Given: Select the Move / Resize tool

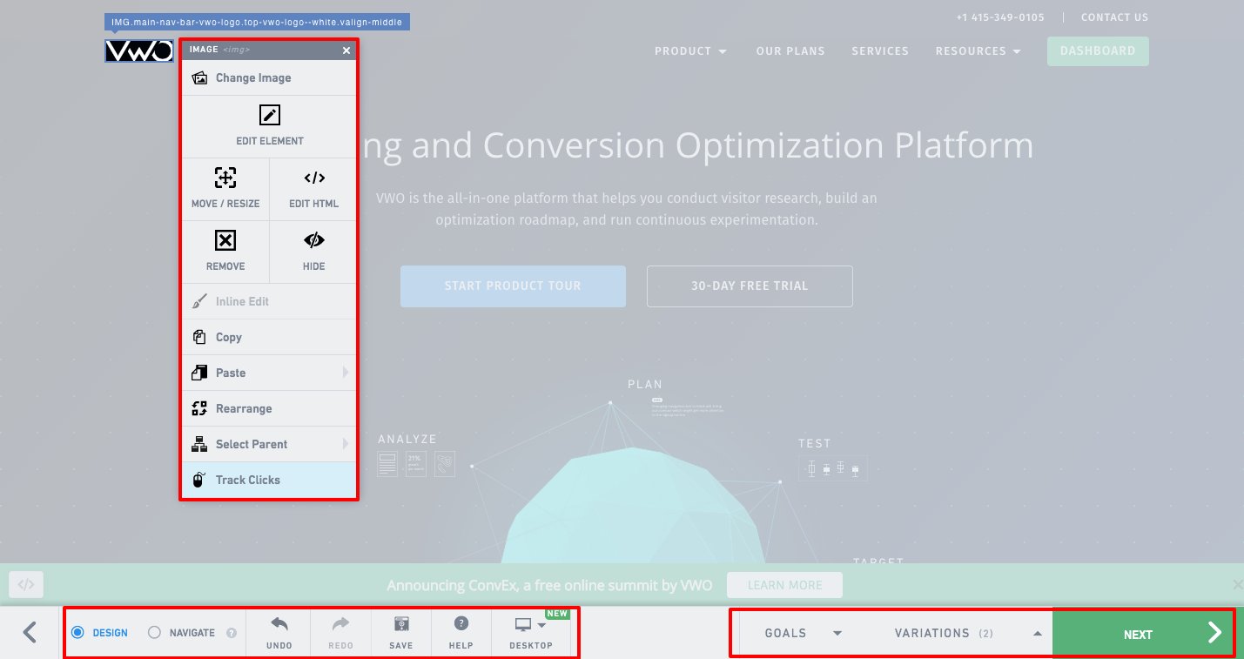Looking at the screenshot, I should click(225, 189).
